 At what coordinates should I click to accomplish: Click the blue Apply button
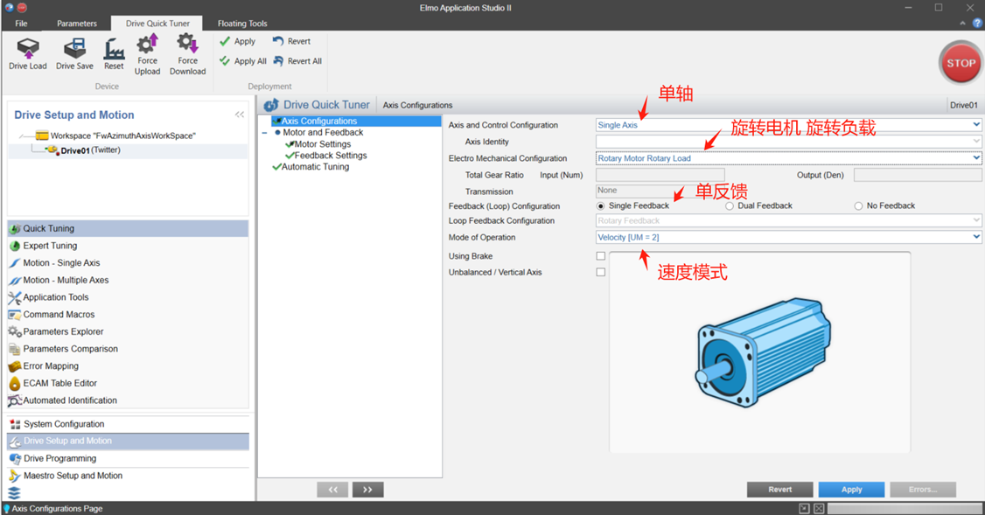click(851, 490)
